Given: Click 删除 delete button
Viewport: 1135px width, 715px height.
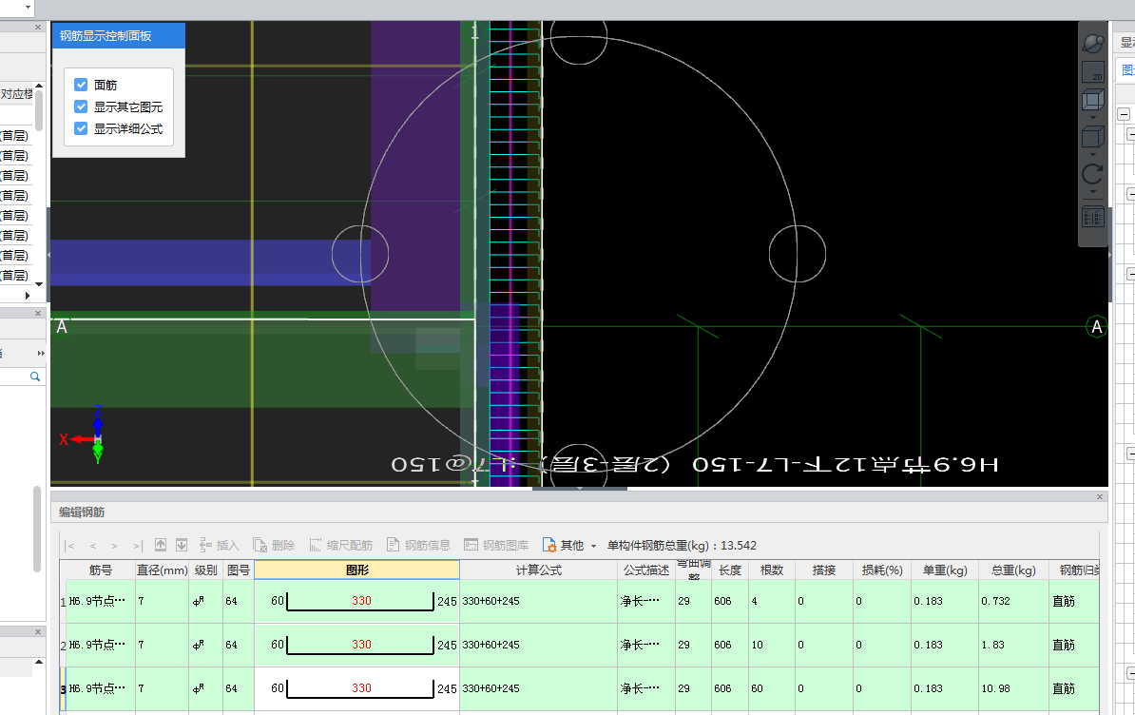Looking at the screenshot, I should pyautogui.click(x=274, y=545).
